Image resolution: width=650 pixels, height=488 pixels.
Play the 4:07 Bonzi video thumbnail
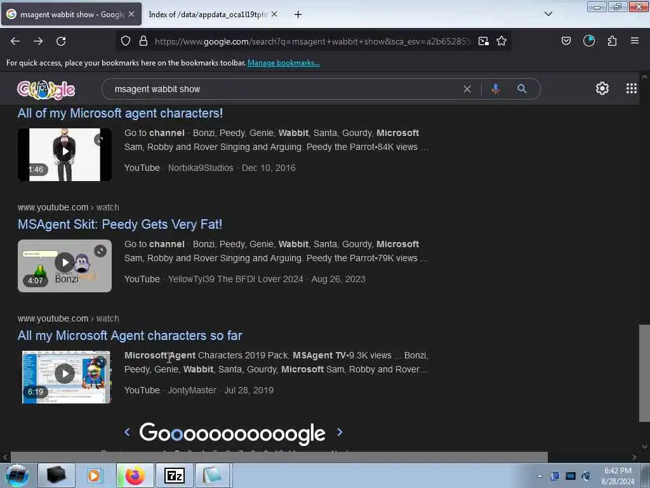(65, 266)
